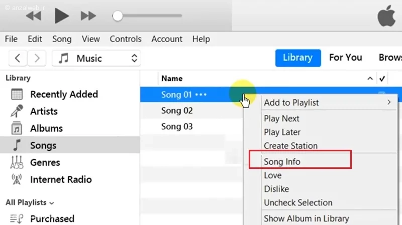The image size is (402, 225).
Task: Click the checkmark column header
Action: coord(382,79)
